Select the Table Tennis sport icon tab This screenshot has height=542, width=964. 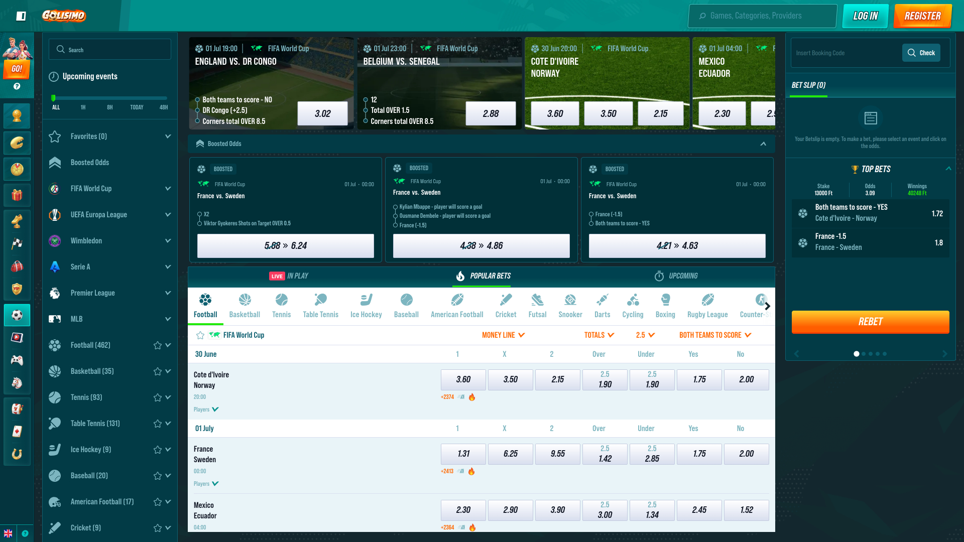(x=320, y=306)
